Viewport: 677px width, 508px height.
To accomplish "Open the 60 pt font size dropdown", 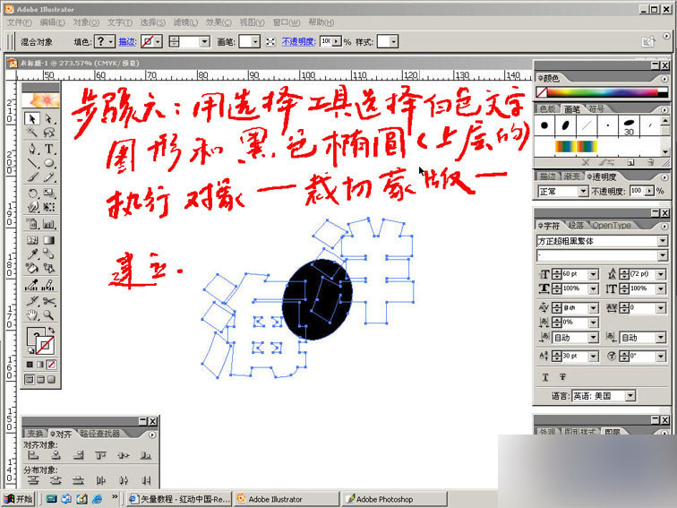I will 594,274.
